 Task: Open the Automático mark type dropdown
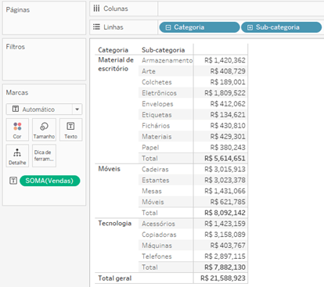click(x=77, y=109)
